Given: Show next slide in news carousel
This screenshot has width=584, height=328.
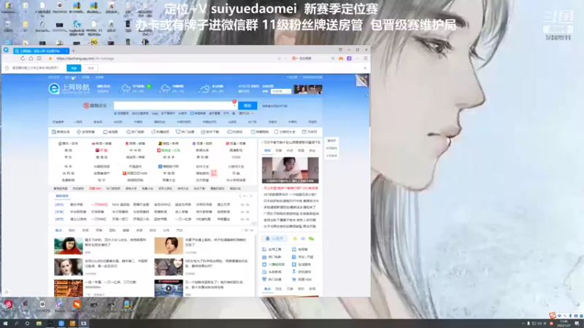Looking at the screenshot, I should tap(316, 170).
